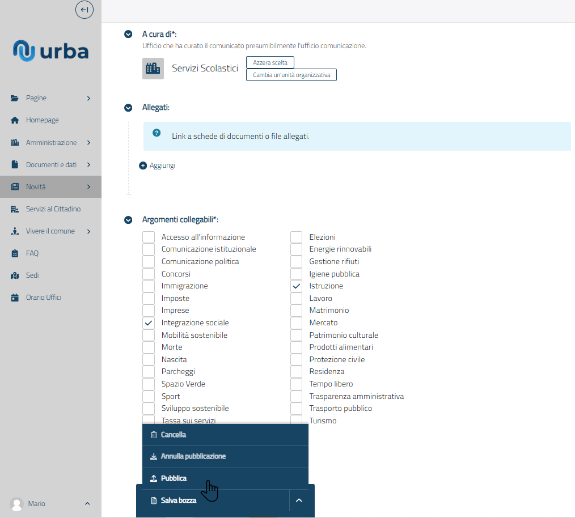Click the Homepage house icon
The width and height of the screenshot is (575, 518).
coord(15,120)
